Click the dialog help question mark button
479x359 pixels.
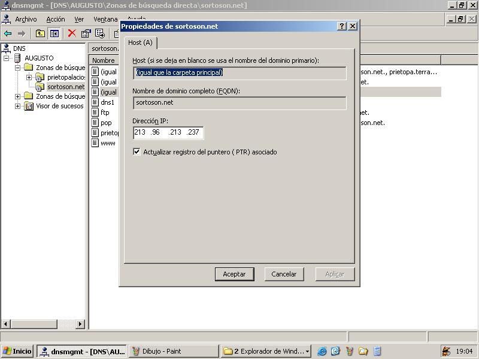tap(342, 26)
